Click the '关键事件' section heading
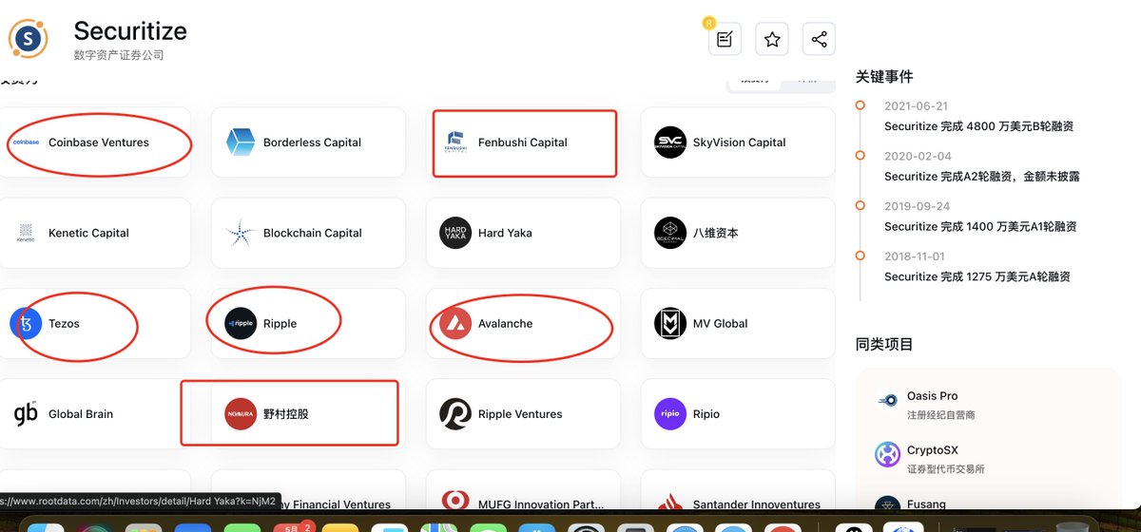Screen dimensions: 1141x532 tap(884, 77)
